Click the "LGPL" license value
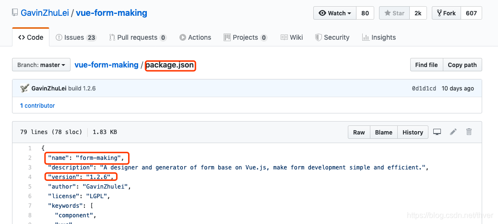This screenshot has height=224, width=498. pos(95,196)
